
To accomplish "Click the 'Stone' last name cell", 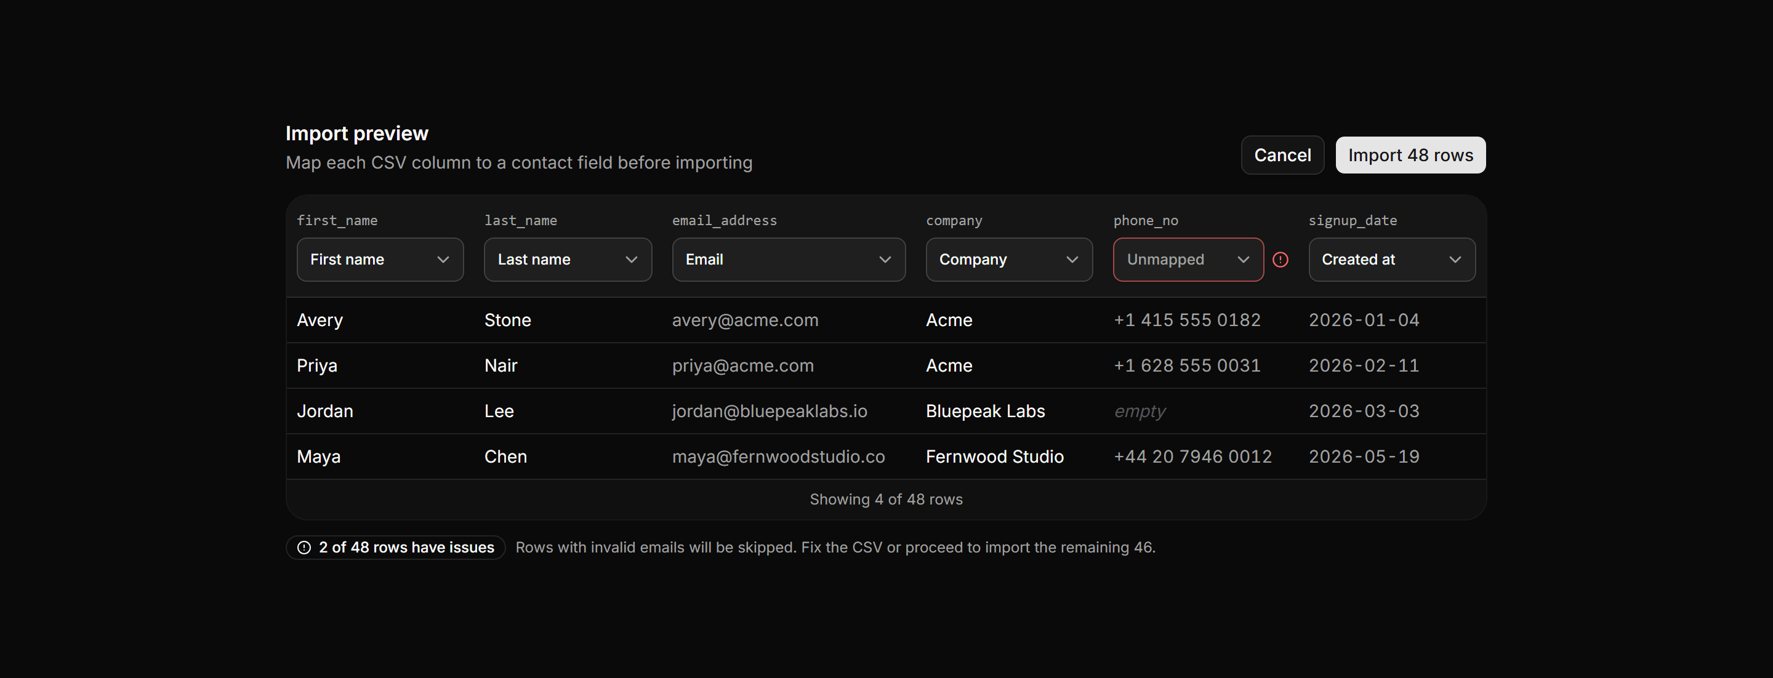I will tap(507, 321).
